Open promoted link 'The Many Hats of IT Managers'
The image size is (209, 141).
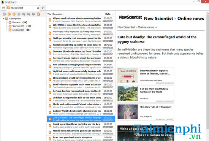pyautogui.click(x=155, y=107)
